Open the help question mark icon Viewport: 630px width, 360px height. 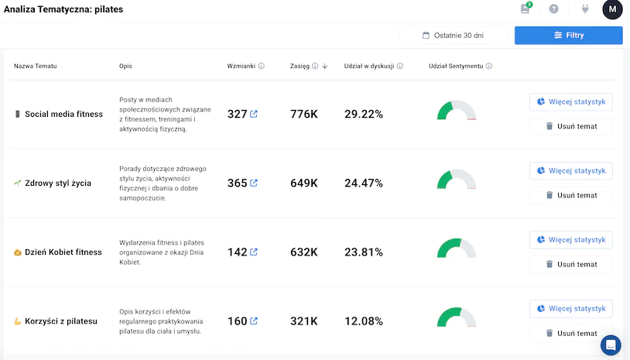click(x=553, y=9)
